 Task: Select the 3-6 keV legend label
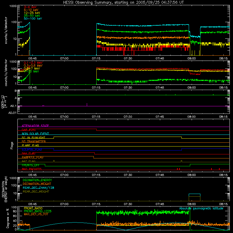pyautogui.click(x=30, y=7)
